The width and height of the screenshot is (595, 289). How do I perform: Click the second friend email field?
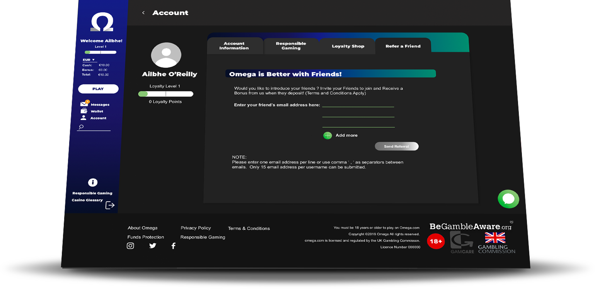click(358, 114)
